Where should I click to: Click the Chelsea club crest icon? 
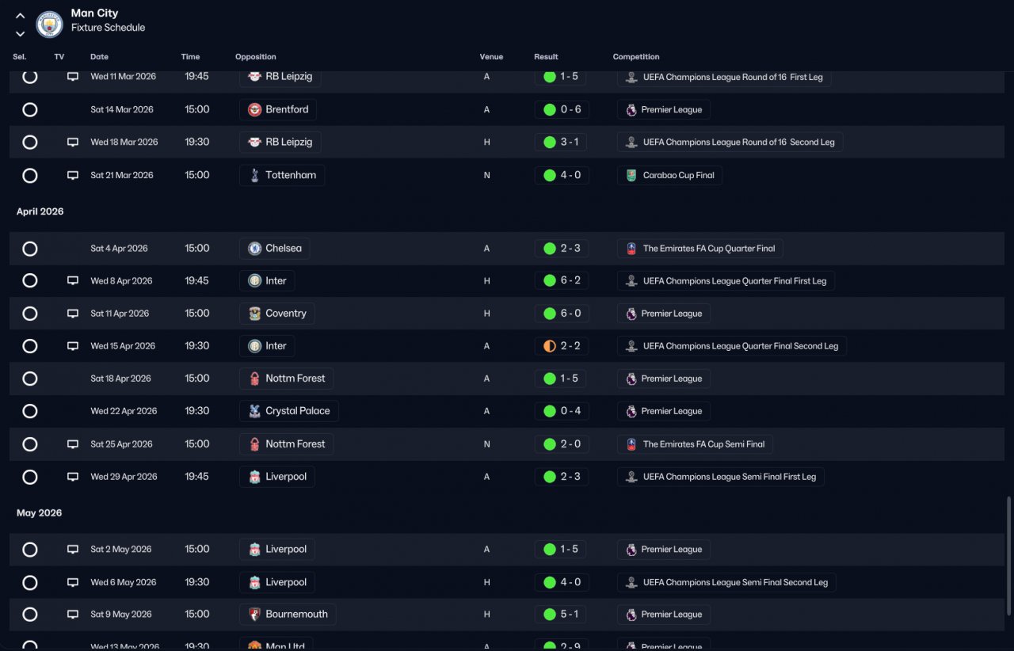(254, 249)
